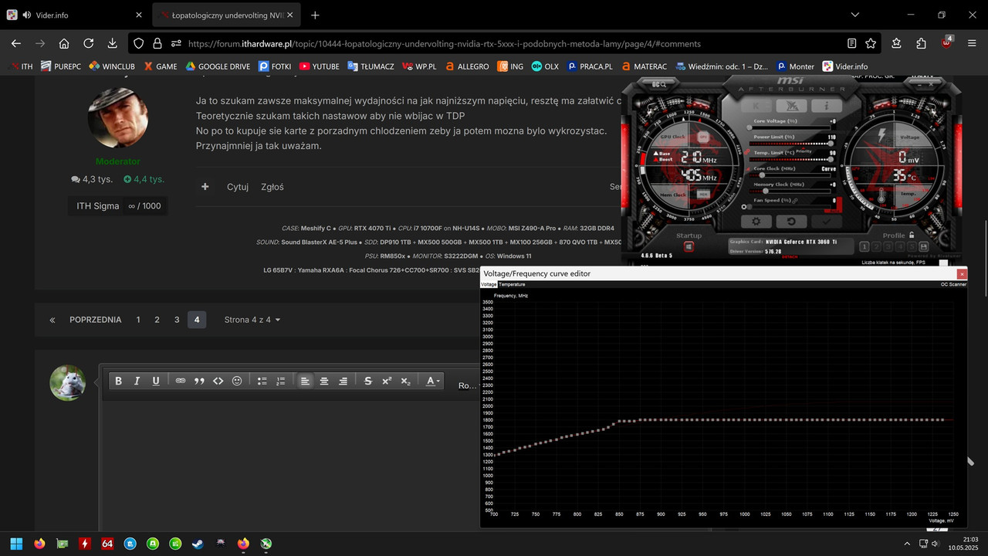Screen dimensions: 988x556
Task: Go to the browser home page
Action: (64, 43)
